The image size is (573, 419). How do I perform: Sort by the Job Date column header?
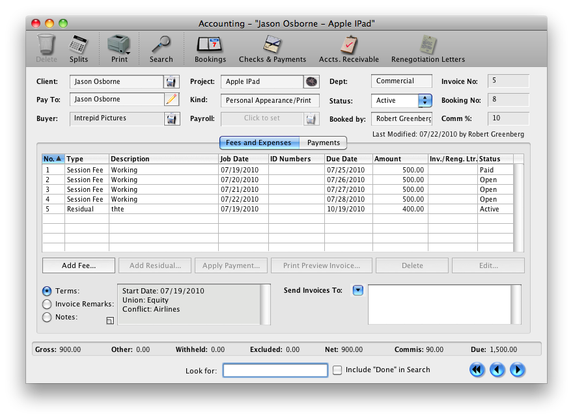(244, 159)
